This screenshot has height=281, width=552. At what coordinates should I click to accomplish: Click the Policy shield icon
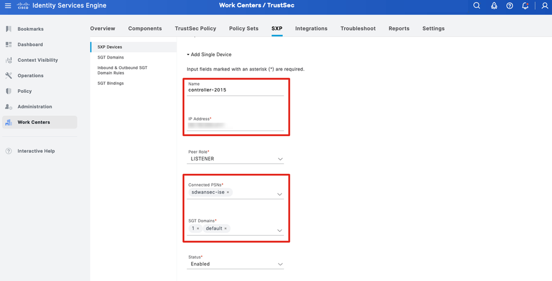pos(9,91)
